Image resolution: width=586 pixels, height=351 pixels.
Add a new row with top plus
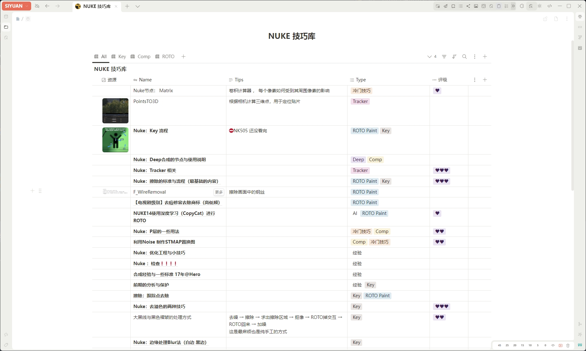click(x=485, y=57)
